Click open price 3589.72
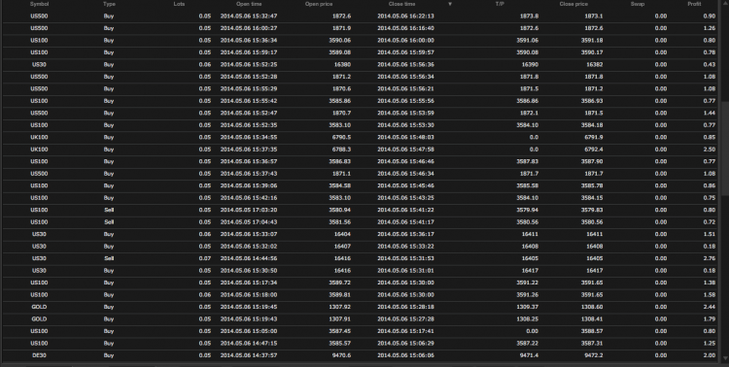 (340, 283)
